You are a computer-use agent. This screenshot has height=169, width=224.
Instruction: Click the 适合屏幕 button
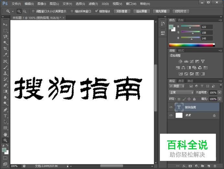click(141, 11)
